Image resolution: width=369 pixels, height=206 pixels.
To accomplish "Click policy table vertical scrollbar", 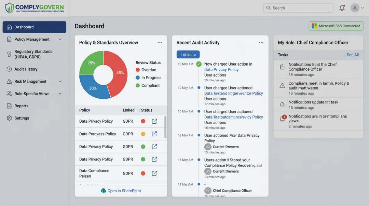I will 165,127.
